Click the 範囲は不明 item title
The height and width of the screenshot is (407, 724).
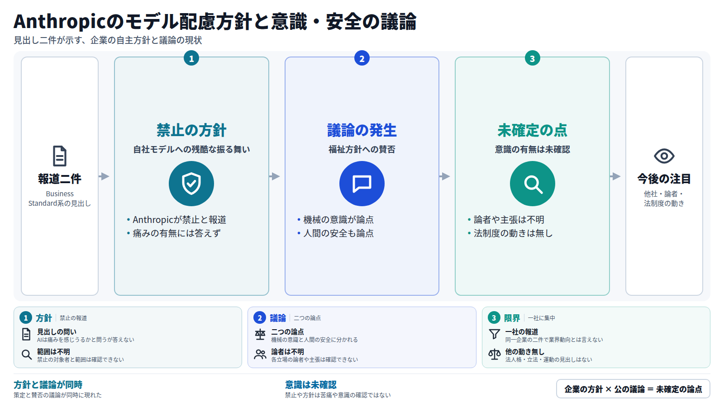(53, 352)
